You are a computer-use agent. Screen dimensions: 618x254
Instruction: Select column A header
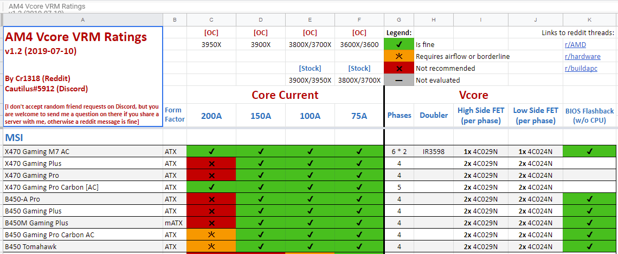pos(82,19)
